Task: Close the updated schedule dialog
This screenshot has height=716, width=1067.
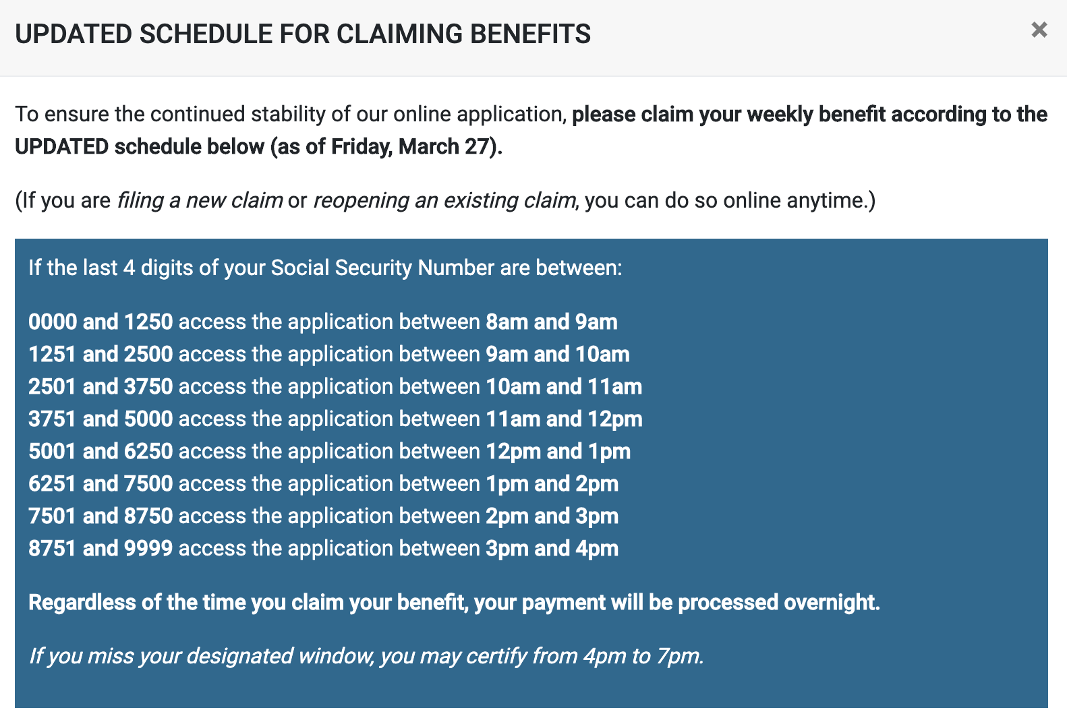Action: pyautogui.click(x=1039, y=30)
